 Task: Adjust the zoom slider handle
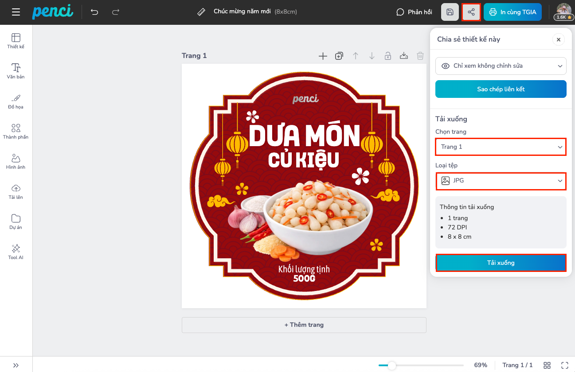click(x=391, y=365)
